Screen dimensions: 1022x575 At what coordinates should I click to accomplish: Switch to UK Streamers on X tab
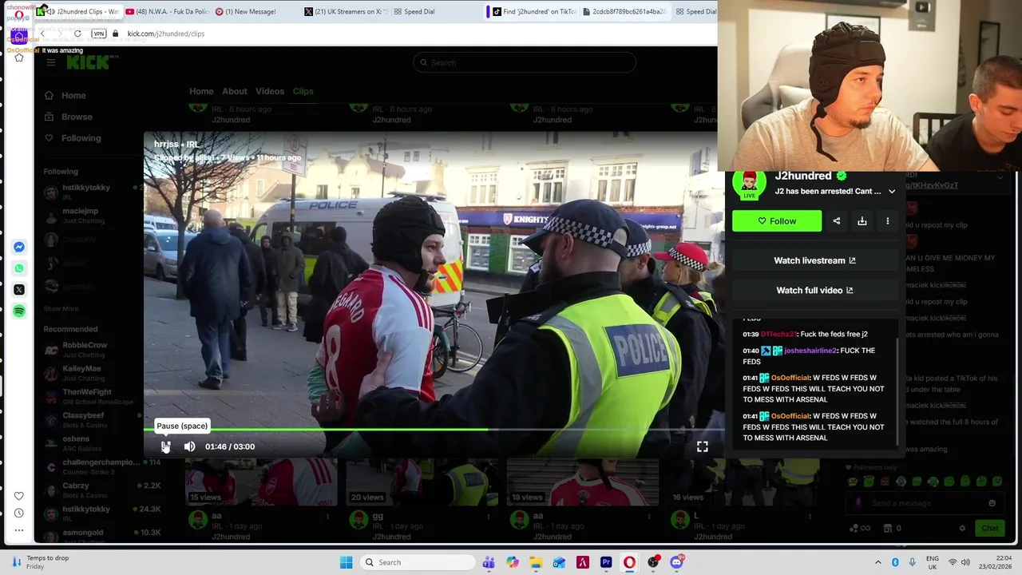347,12
